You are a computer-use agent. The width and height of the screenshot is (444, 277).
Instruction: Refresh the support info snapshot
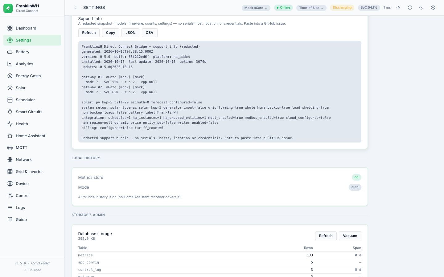(x=89, y=33)
